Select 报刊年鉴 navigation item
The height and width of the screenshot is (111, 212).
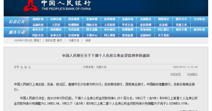coord(199,30)
